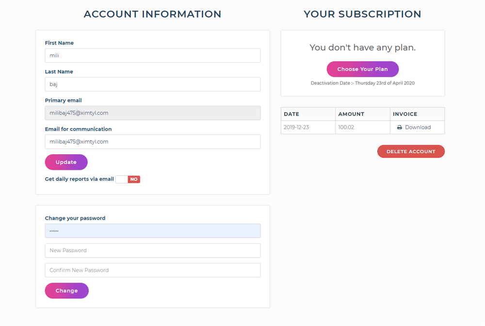Click the Primary email field

pos(152,113)
